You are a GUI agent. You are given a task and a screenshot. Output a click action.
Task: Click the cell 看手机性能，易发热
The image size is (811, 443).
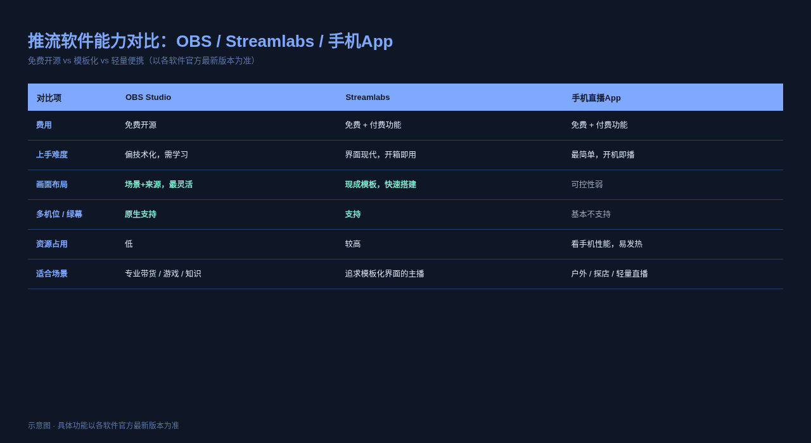point(607,244)
